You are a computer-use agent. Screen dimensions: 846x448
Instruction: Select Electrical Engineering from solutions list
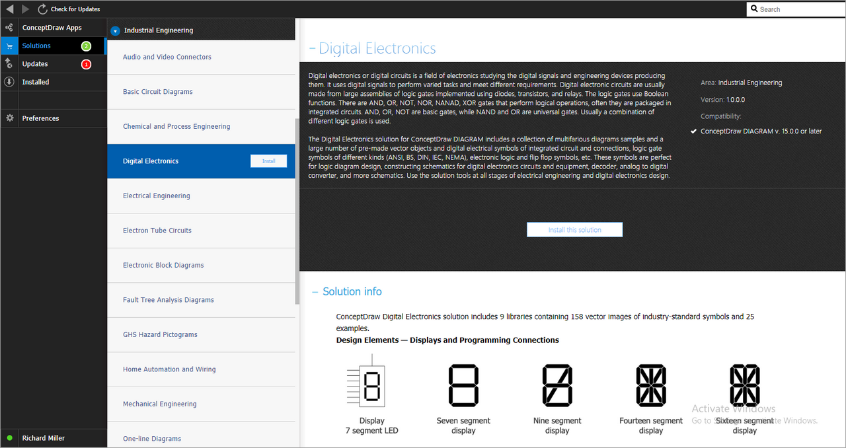pyautogui.click(x=157, y=196)
